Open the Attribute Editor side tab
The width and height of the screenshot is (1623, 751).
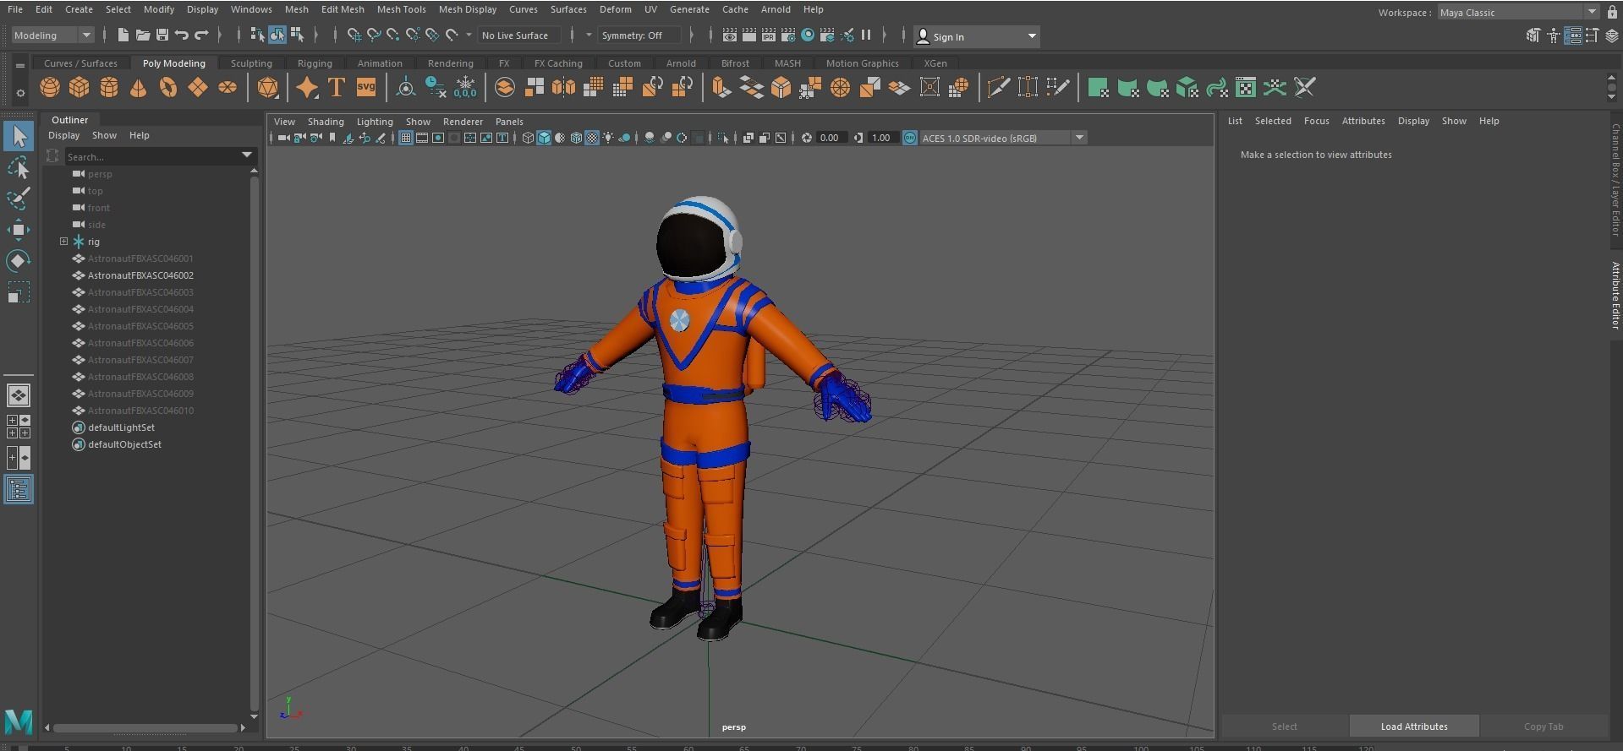(1615, 296)
